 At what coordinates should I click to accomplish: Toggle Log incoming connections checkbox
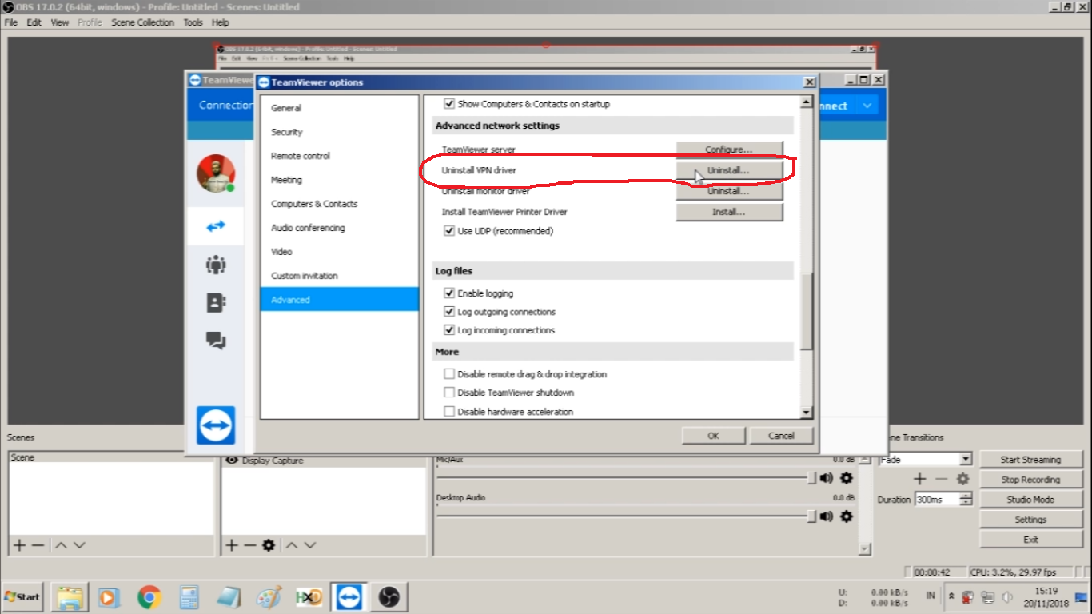pos(449,330)
